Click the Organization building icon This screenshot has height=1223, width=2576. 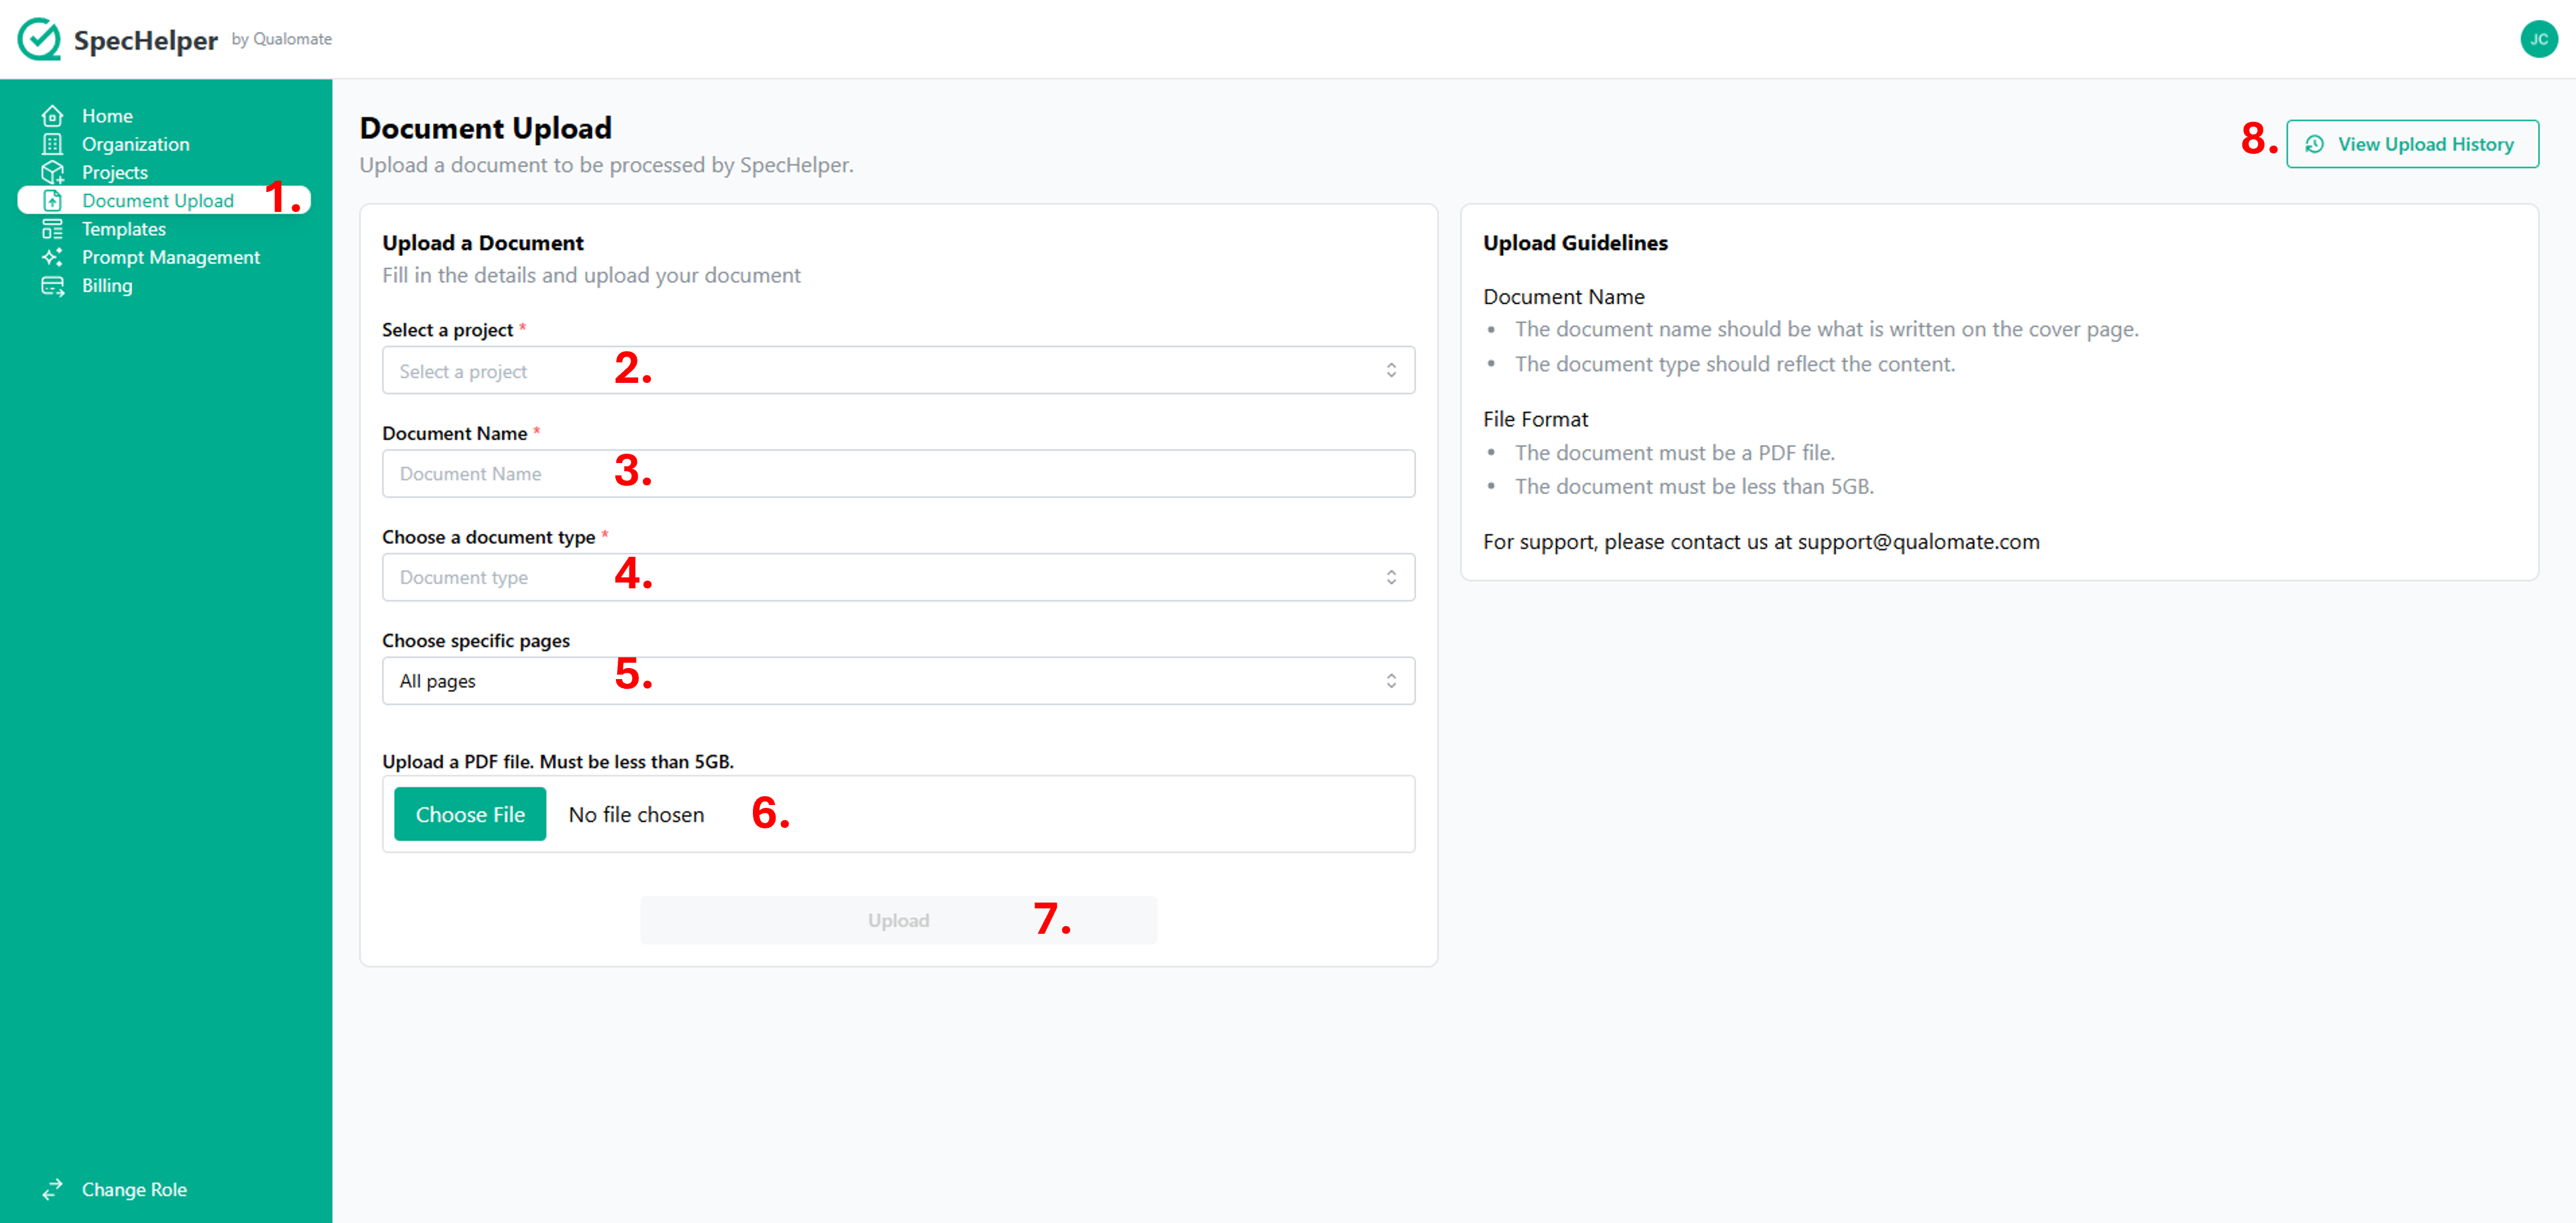point(52,144)
